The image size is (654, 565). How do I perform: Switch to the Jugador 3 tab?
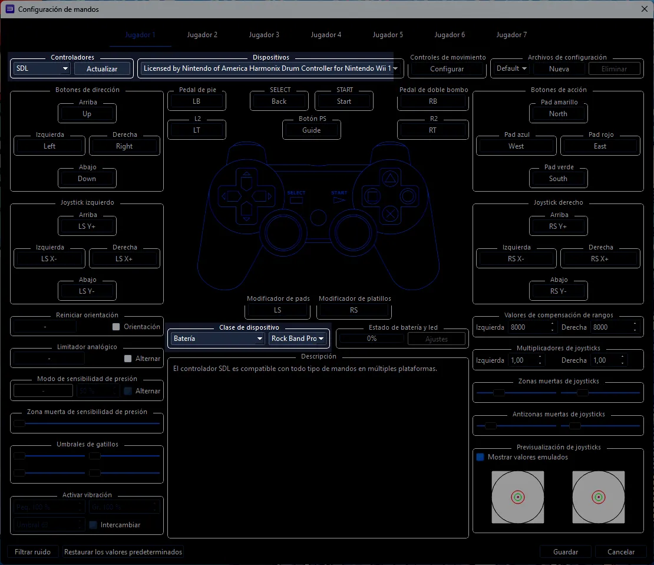pos(264,35)
